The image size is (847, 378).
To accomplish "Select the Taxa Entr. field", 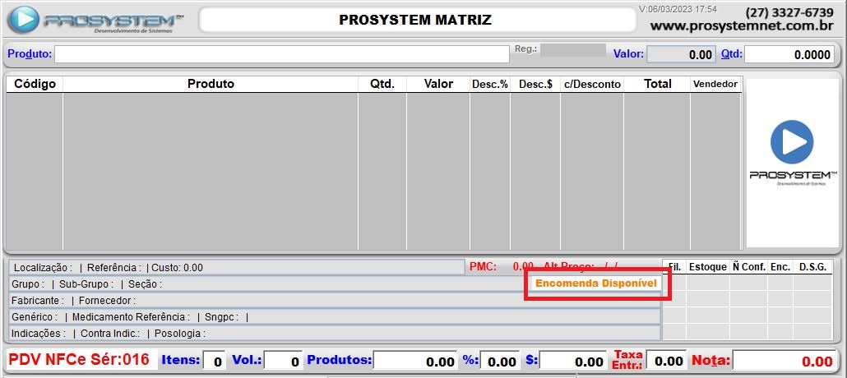I will (666, 361).
